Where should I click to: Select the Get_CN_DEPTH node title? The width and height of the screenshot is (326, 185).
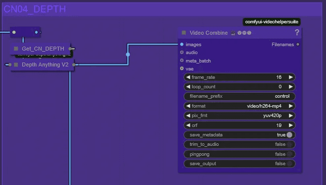pyautogui.click(x=43, y=49)
